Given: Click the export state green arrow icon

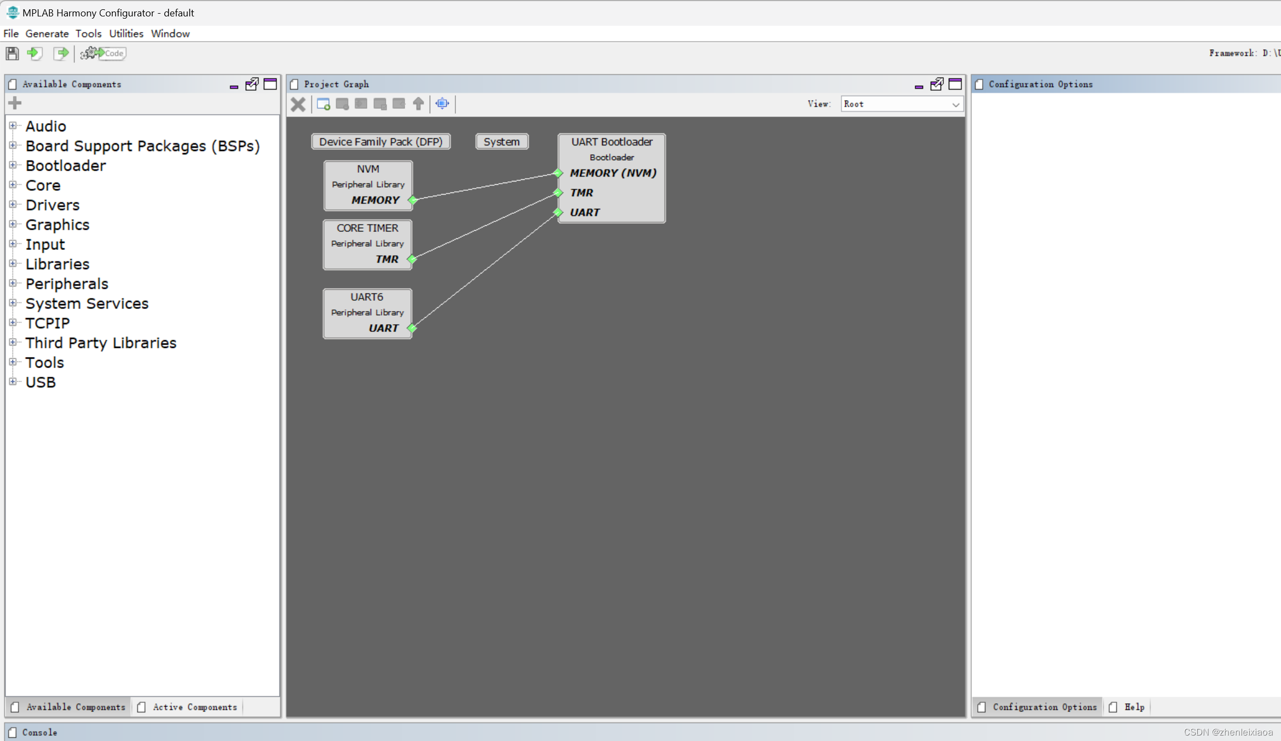Looking at the screenshot, I should (x=61, y=53).
